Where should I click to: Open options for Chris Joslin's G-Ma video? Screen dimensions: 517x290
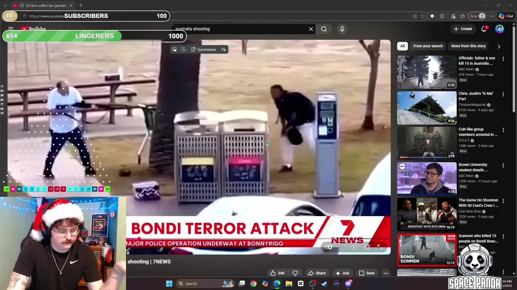[x=503, y=94]
